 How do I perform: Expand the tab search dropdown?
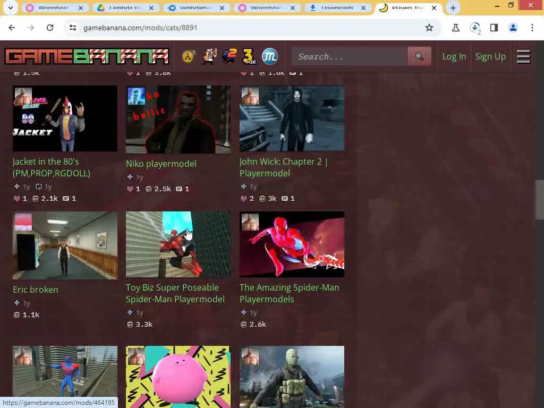11,8
